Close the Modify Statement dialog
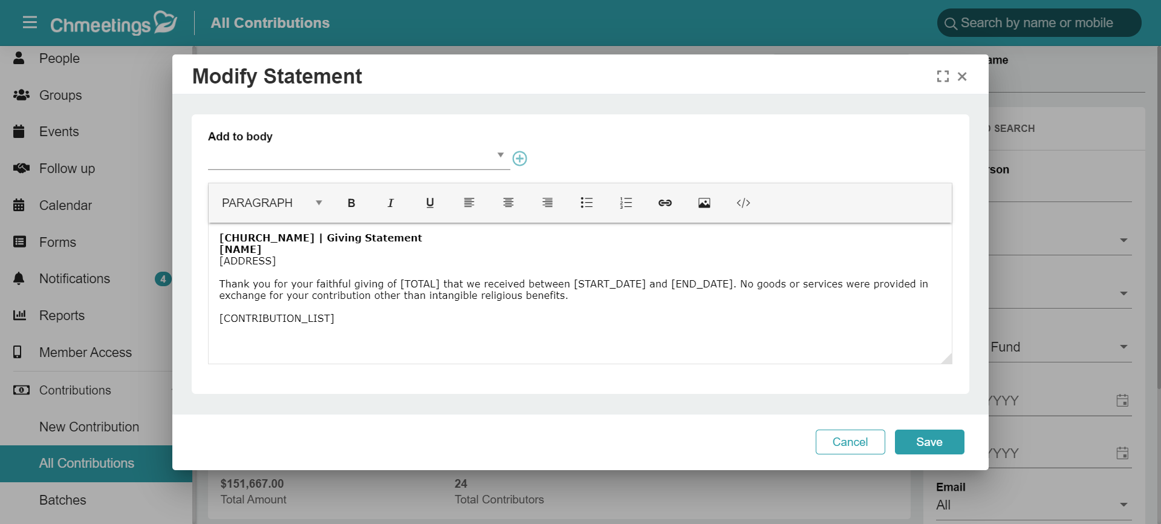1161x524 pixels. (962, 76)
